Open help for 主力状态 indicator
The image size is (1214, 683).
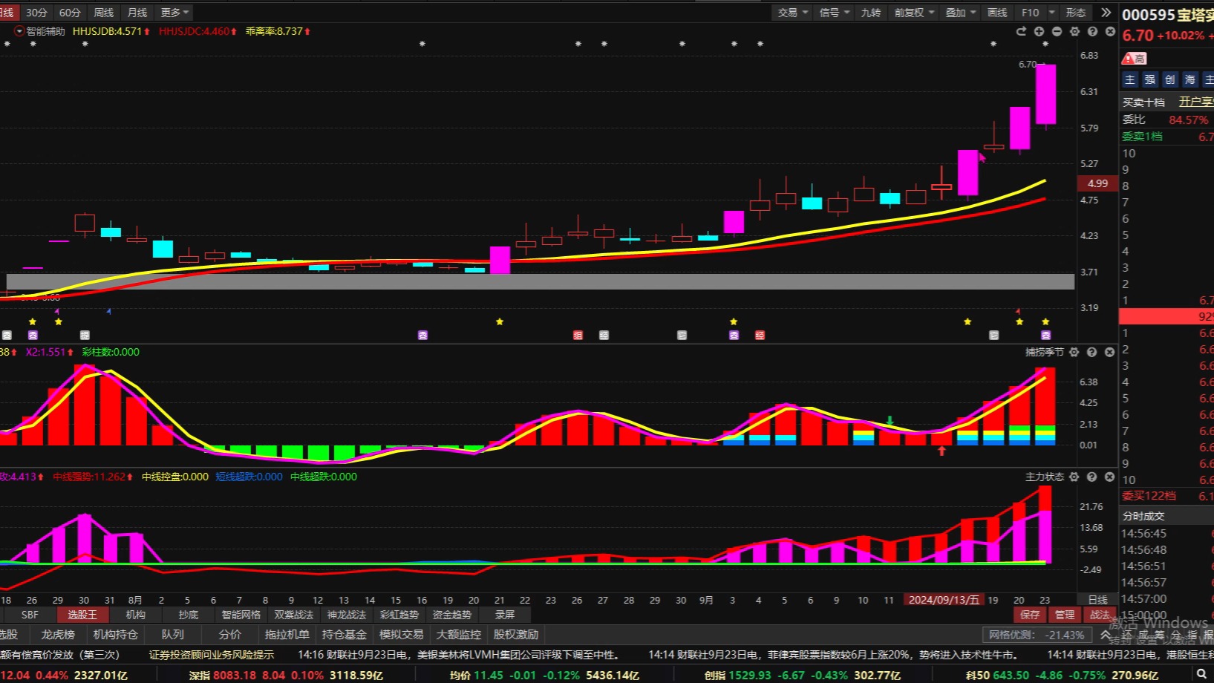pyautogui.click(x=1091, y=477)
